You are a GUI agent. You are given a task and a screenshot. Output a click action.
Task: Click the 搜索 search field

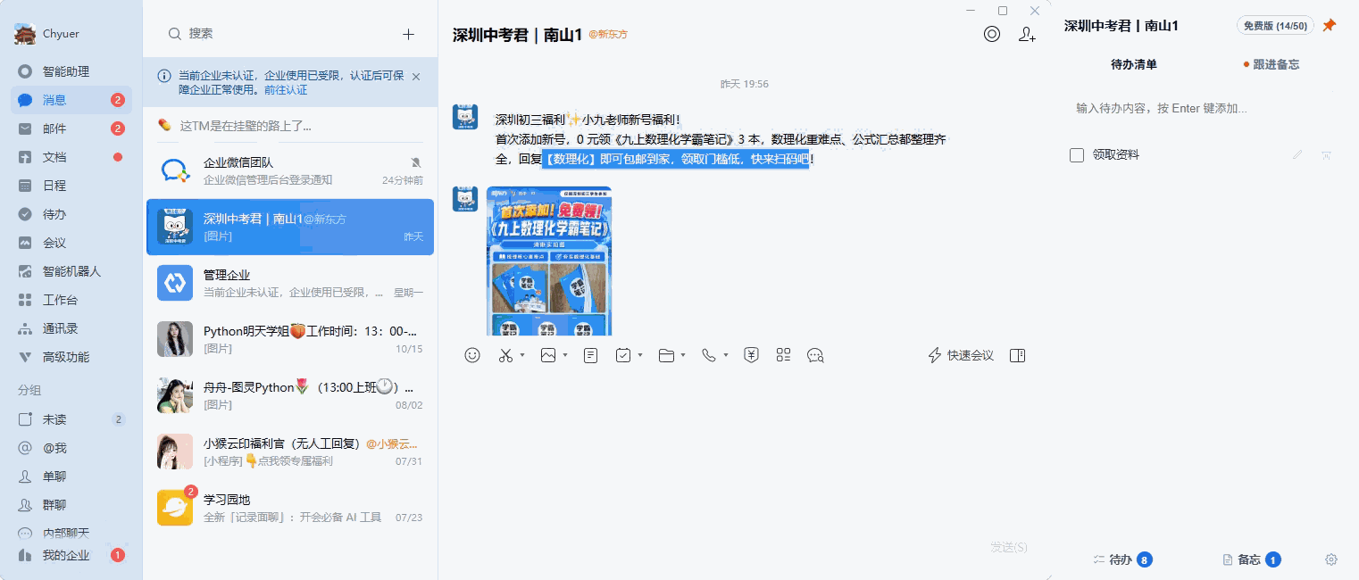(x=277, y=33)
